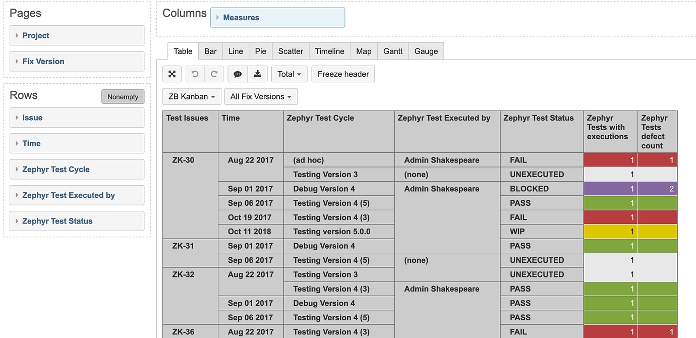Viewport: 696px width, 338px height.
Task: Open the Total dropdown
Action: tap(289, 74)
